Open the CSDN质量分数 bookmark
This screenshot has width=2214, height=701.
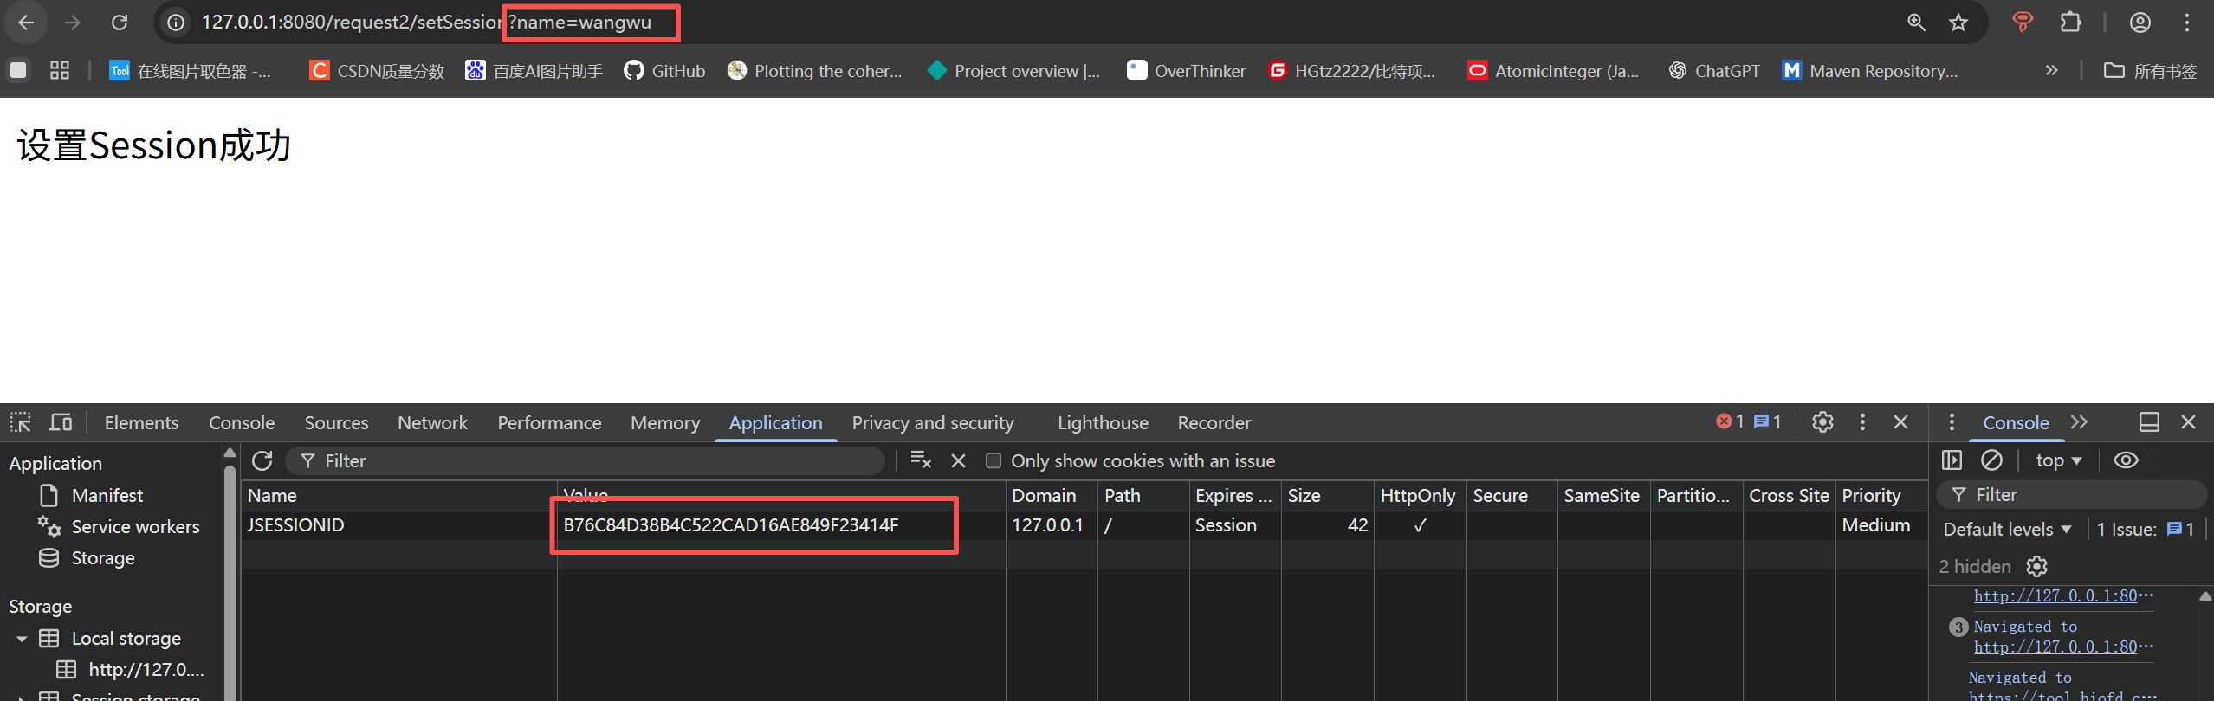[377, 71]
